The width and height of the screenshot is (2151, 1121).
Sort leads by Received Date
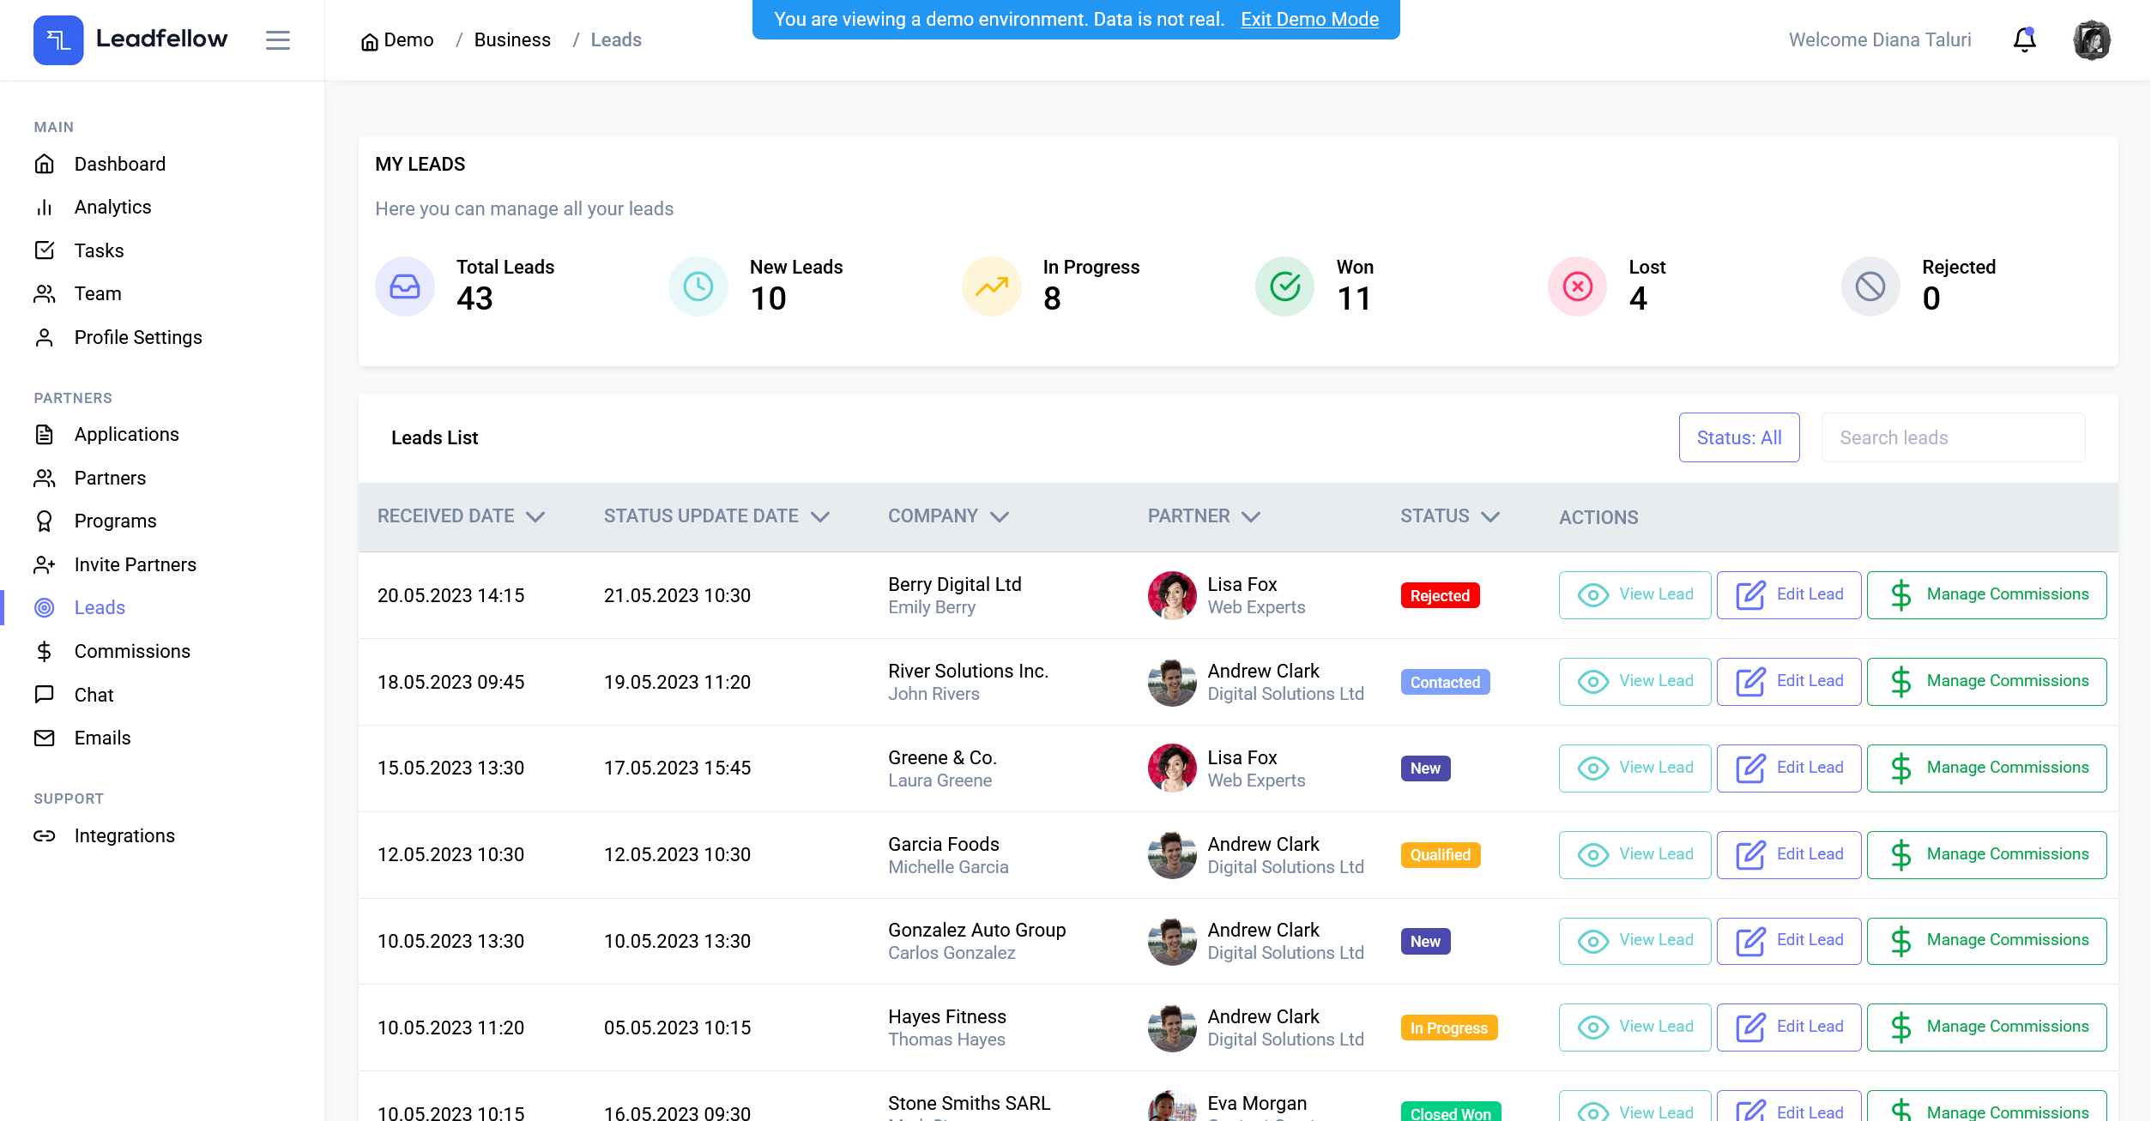pos(462,515)
